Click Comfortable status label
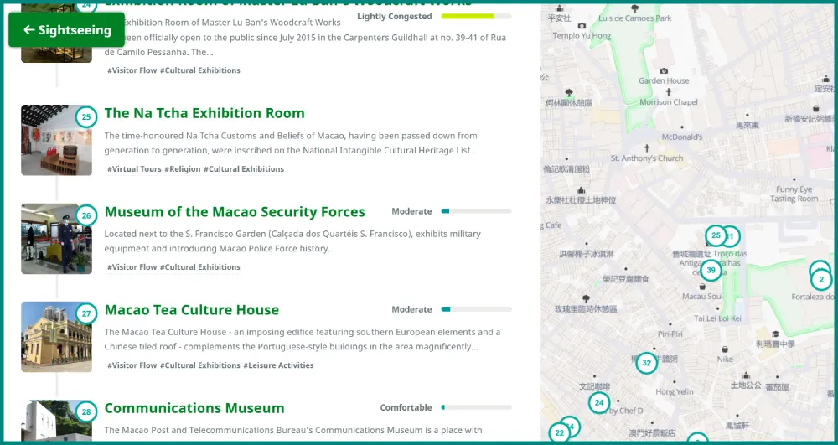 tap(406, 407)
